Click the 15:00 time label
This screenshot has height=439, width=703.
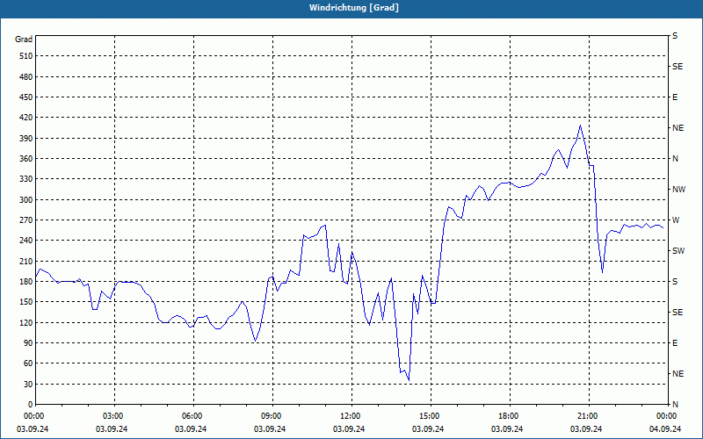point(429,416)
